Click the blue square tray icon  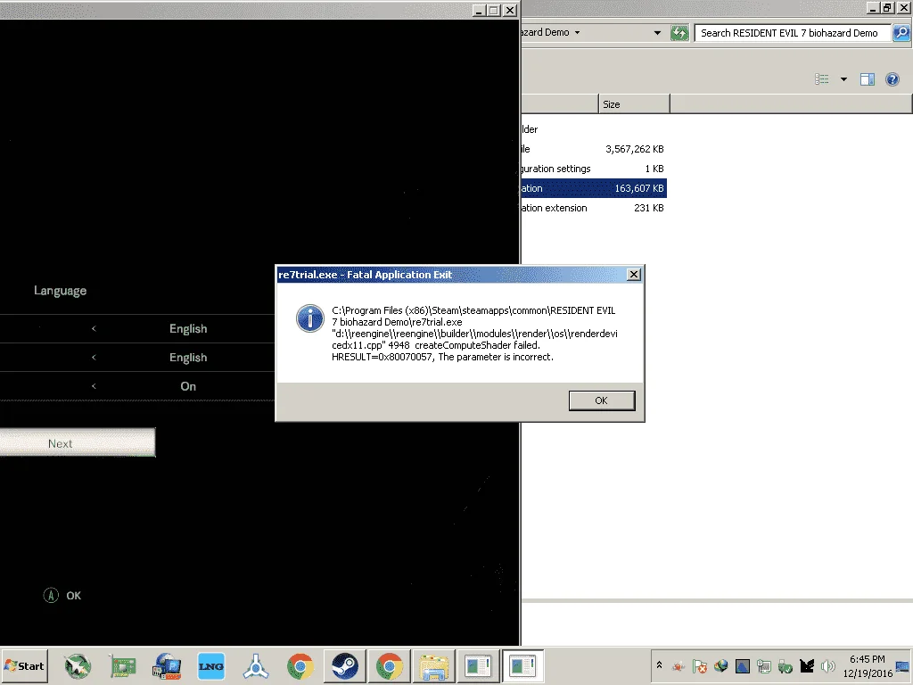743,665
